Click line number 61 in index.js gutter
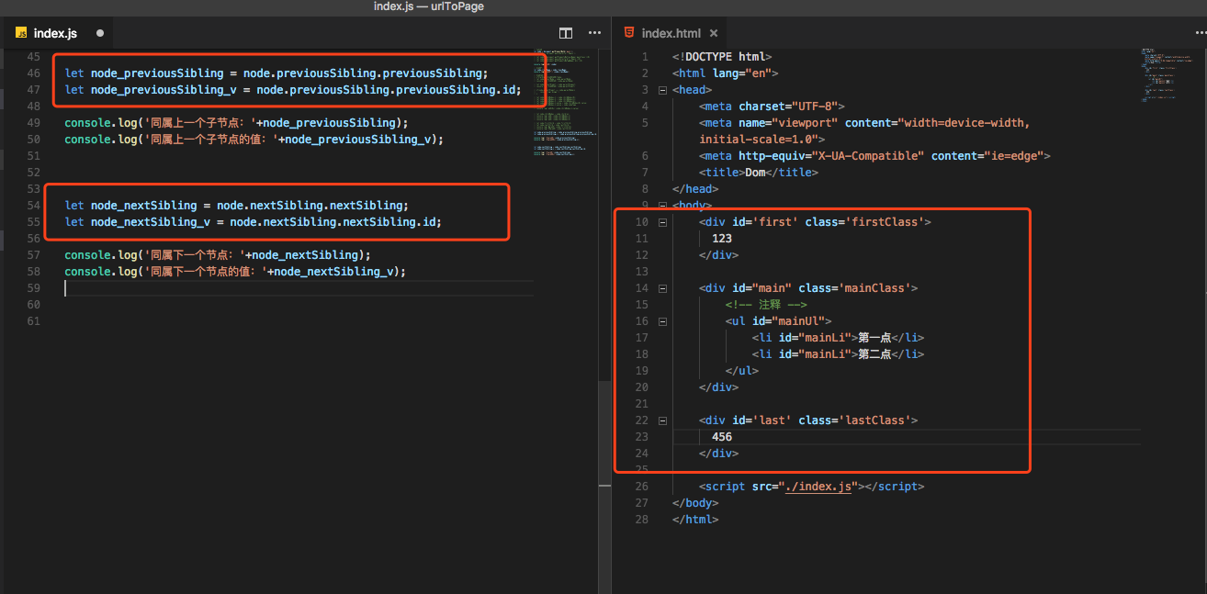 point(34,321)
